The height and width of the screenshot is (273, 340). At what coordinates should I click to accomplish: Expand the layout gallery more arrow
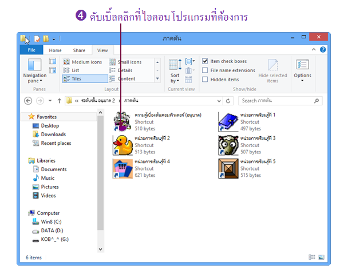(x=157, y=78)
